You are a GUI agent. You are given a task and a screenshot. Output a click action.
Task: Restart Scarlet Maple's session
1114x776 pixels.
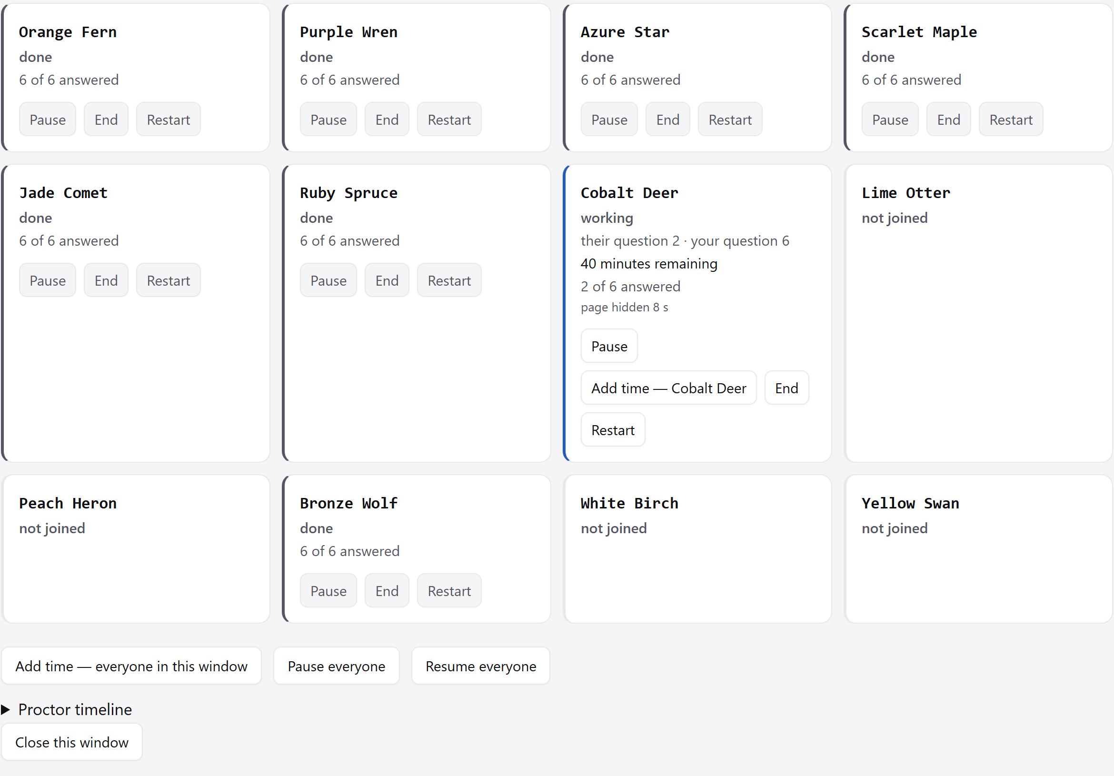[1011, 119]
